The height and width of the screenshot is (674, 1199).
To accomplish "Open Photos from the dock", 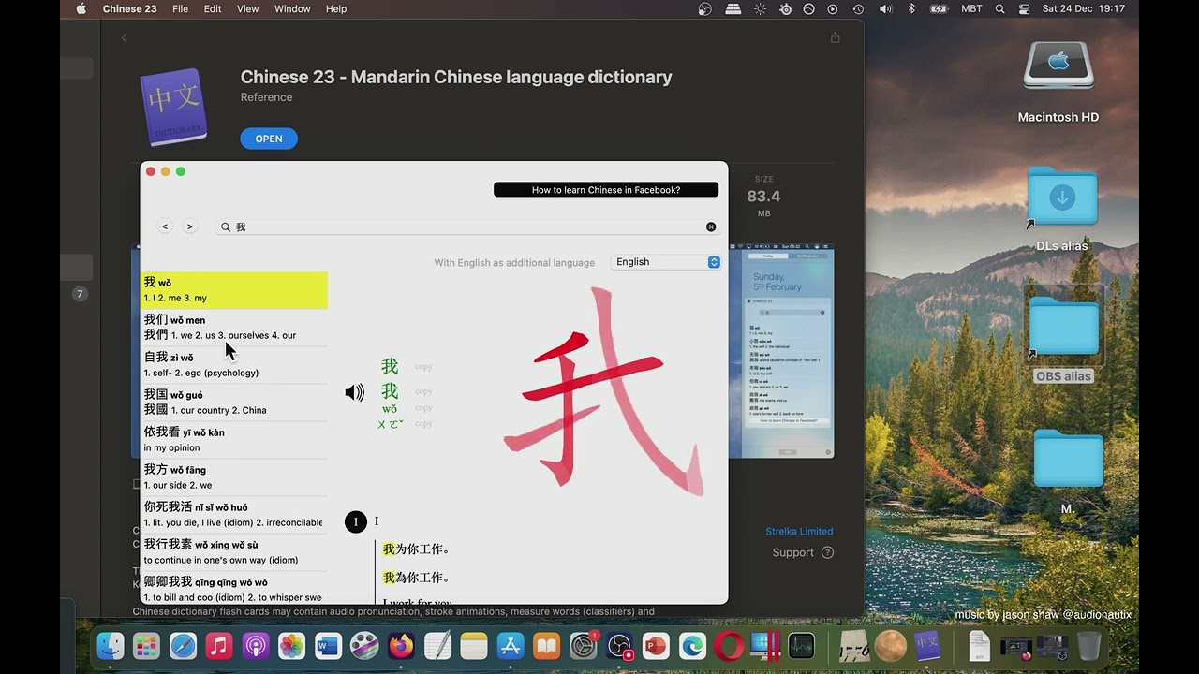I will (x=292, y=646).
